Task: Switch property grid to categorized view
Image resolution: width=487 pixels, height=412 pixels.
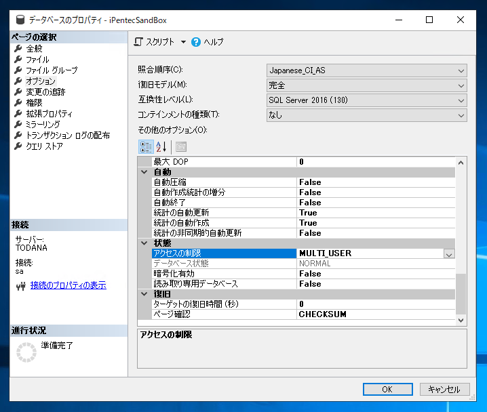Action: [x=146, y=147]
